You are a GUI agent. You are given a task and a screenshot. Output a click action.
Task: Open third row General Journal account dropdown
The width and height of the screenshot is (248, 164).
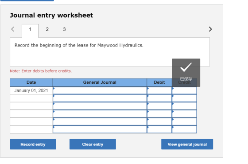pyautogui.click(x=100, y=106)
